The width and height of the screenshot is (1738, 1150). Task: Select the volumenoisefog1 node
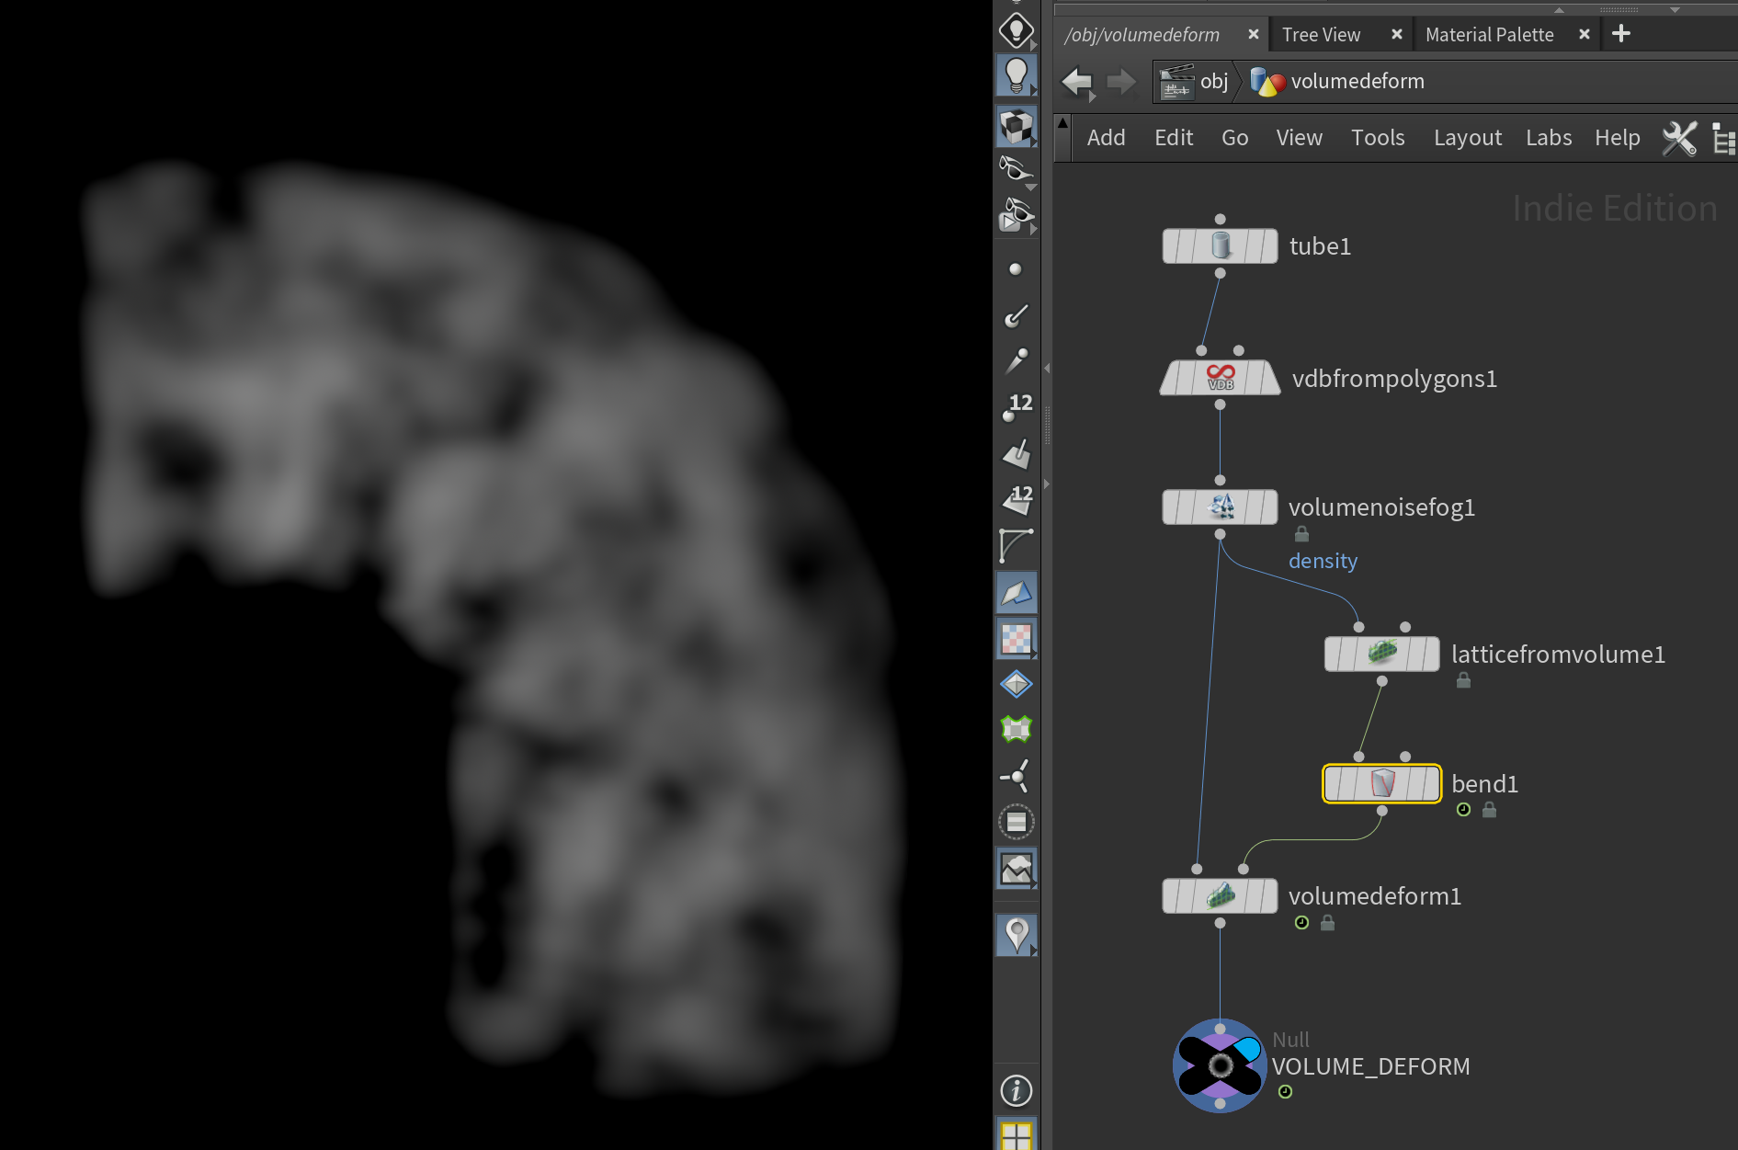coord(1220,507)
